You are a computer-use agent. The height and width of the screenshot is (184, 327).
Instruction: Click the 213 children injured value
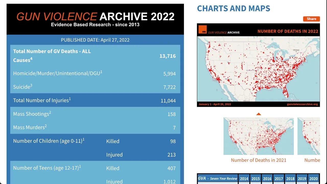coord(172,155)
